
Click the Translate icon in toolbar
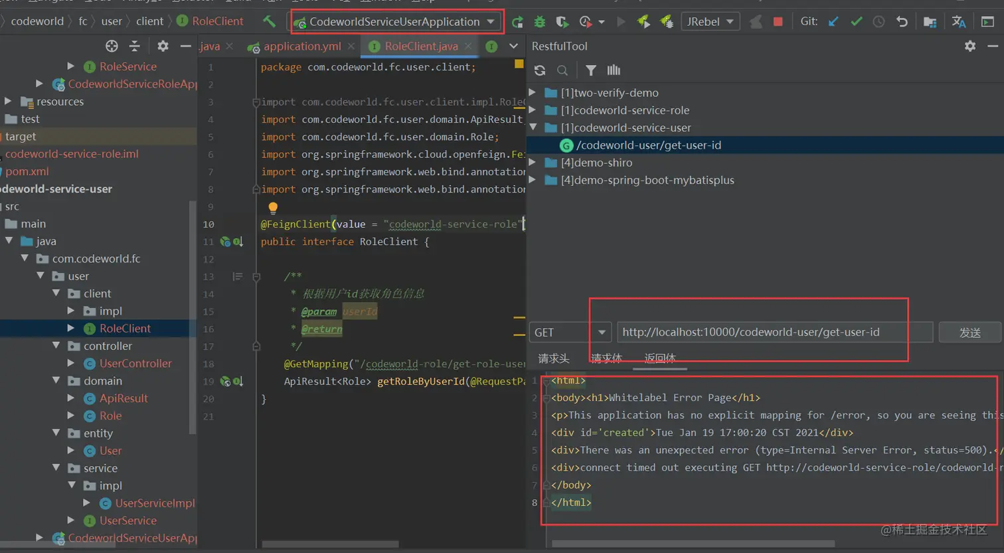point(958,22)
